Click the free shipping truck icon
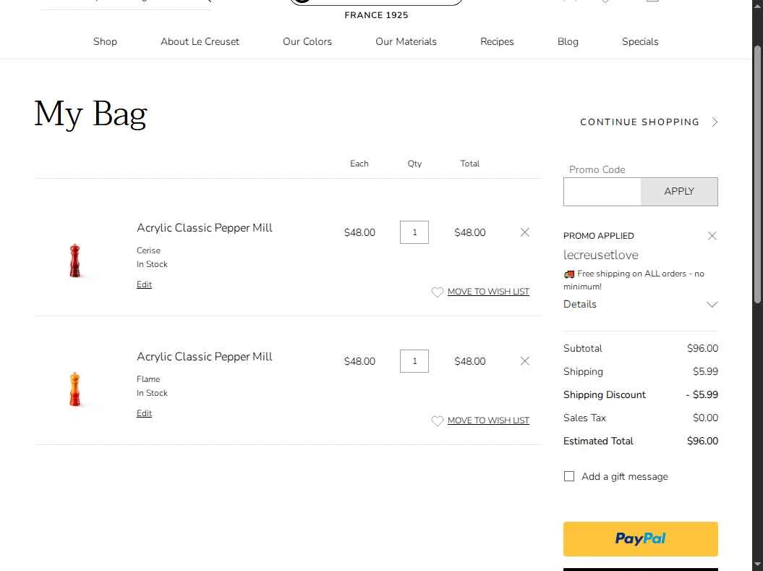Screen dimensions: 763x571 click(569, 274)
